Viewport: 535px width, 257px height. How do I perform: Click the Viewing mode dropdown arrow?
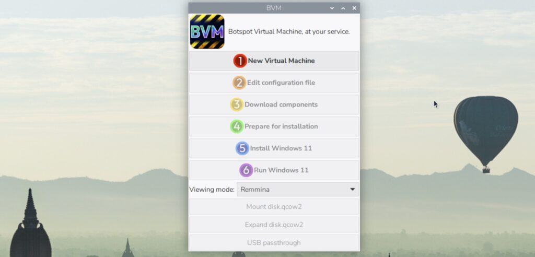353,189
